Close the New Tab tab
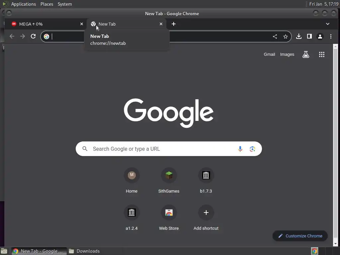The width and height of the screenshot is (340, 255). pyautogui.click(x=161, y=24)
